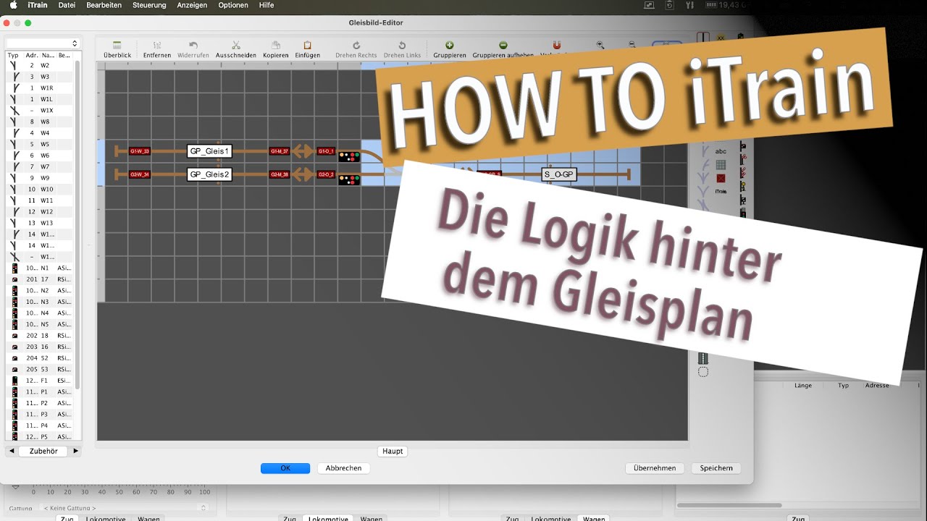Screen dimensions: 927x521
Task: Select the buffer stop left of G1-W_33
Action: click(x=118, y=151)
